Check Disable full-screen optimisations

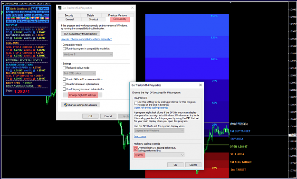(64, 84)
